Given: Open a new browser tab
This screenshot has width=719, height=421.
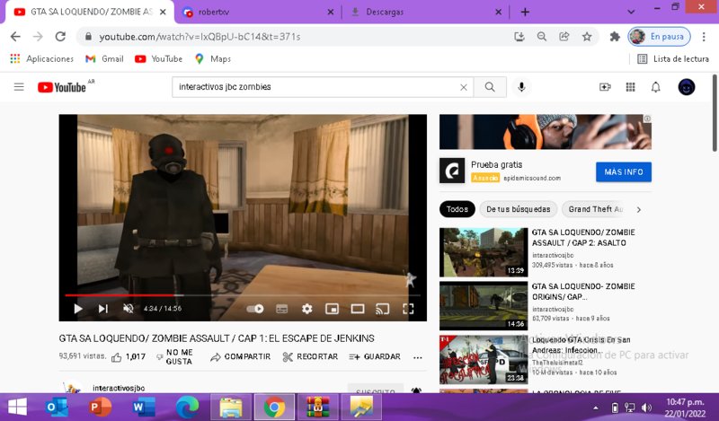Looking at the screenshot, I should point(525,12).
